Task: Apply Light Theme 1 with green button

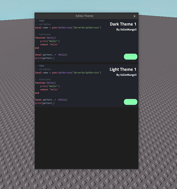Action: click(x=131, y=102)
